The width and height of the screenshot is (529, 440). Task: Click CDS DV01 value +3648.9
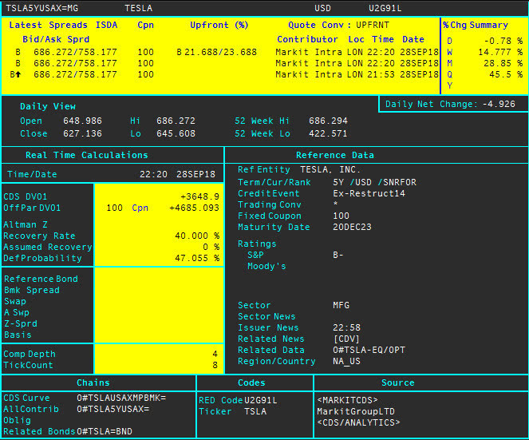pos(200,196)
